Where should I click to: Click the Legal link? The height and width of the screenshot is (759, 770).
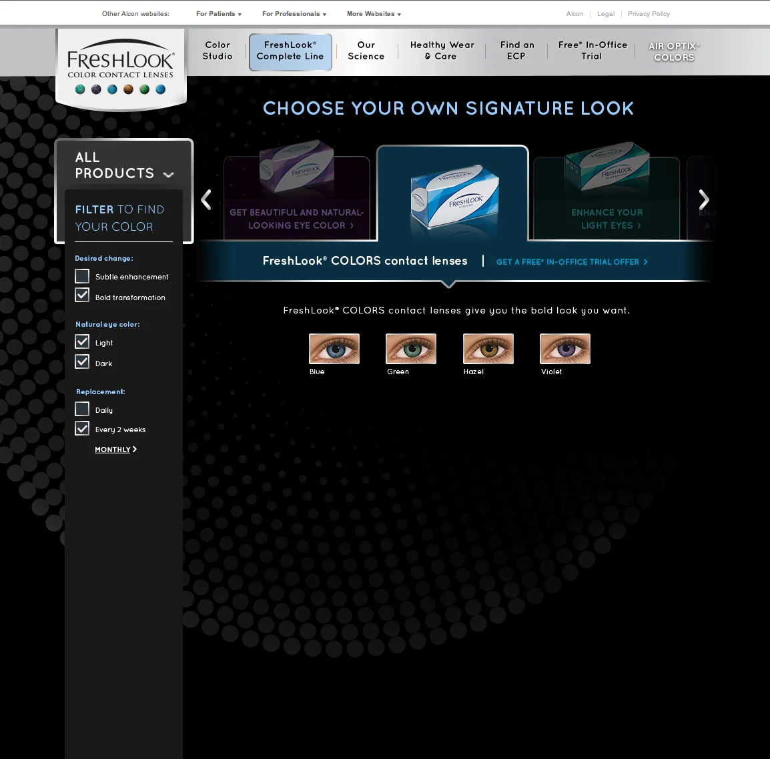(605, 14)
